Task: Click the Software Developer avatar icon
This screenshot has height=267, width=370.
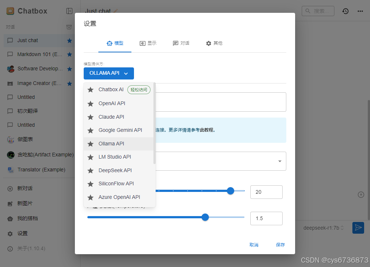Action: pos(11,69)
